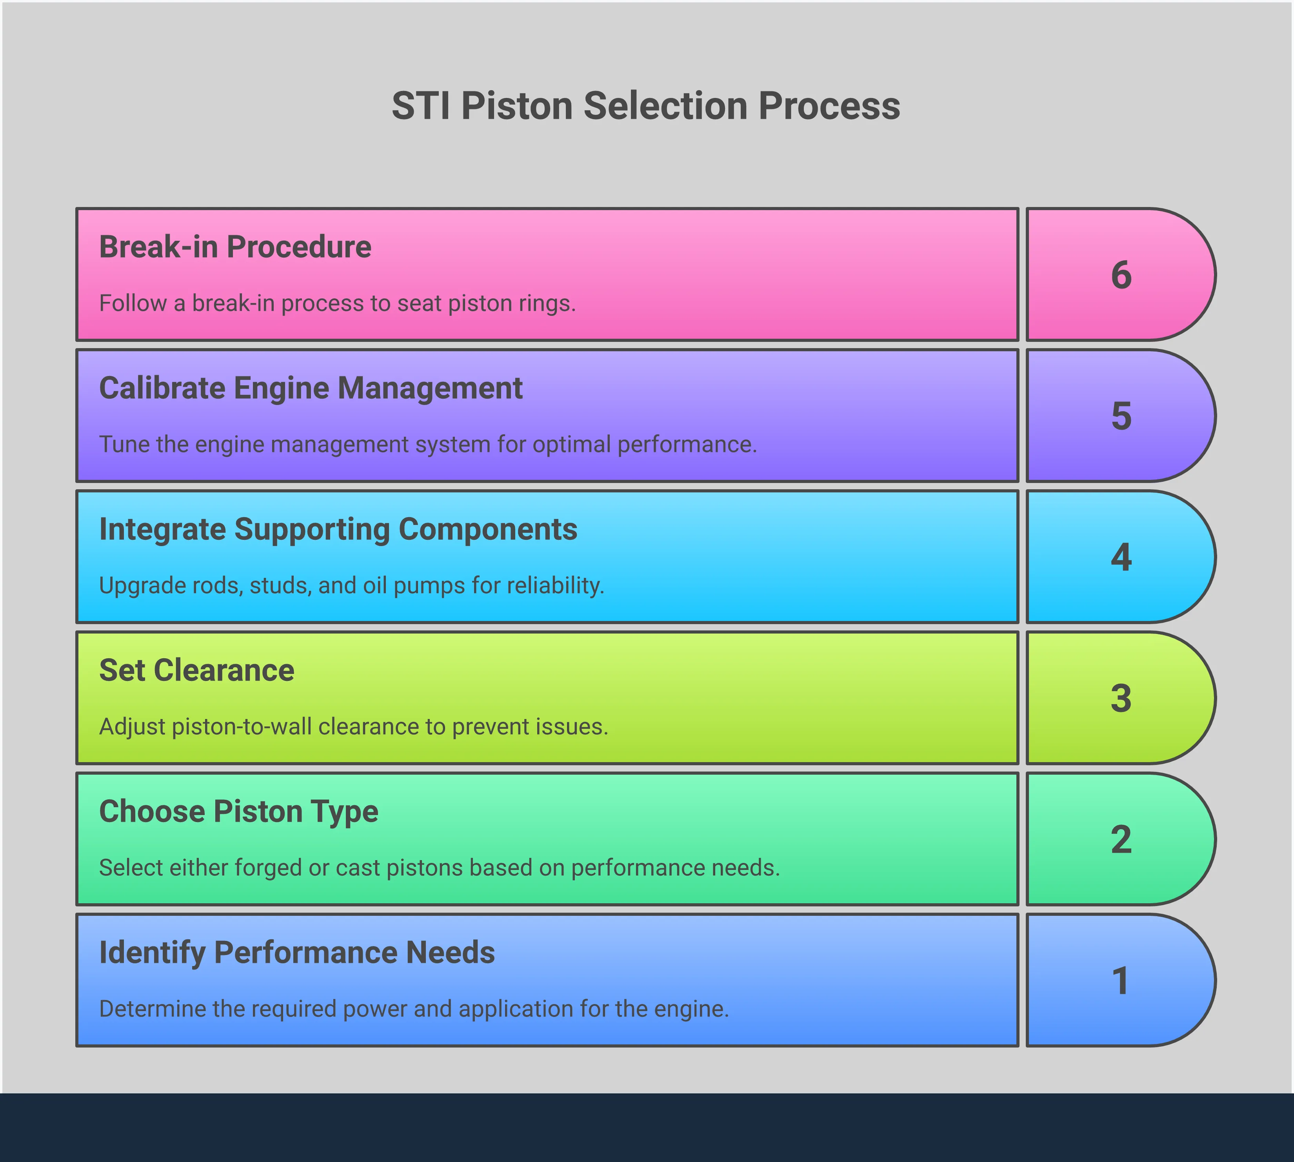Image resolution: width=1294 pixels, height=1162 pixels.
Task: Select the "Integrate Supporting Components" heading
Action: pyautogui.click(x=338, y=529)
